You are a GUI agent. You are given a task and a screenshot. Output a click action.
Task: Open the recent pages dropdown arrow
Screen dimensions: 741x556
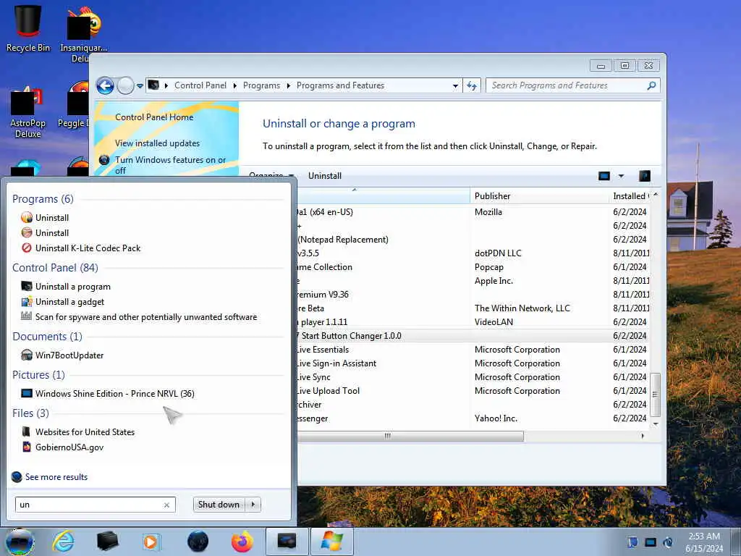[x=140, y=86]
